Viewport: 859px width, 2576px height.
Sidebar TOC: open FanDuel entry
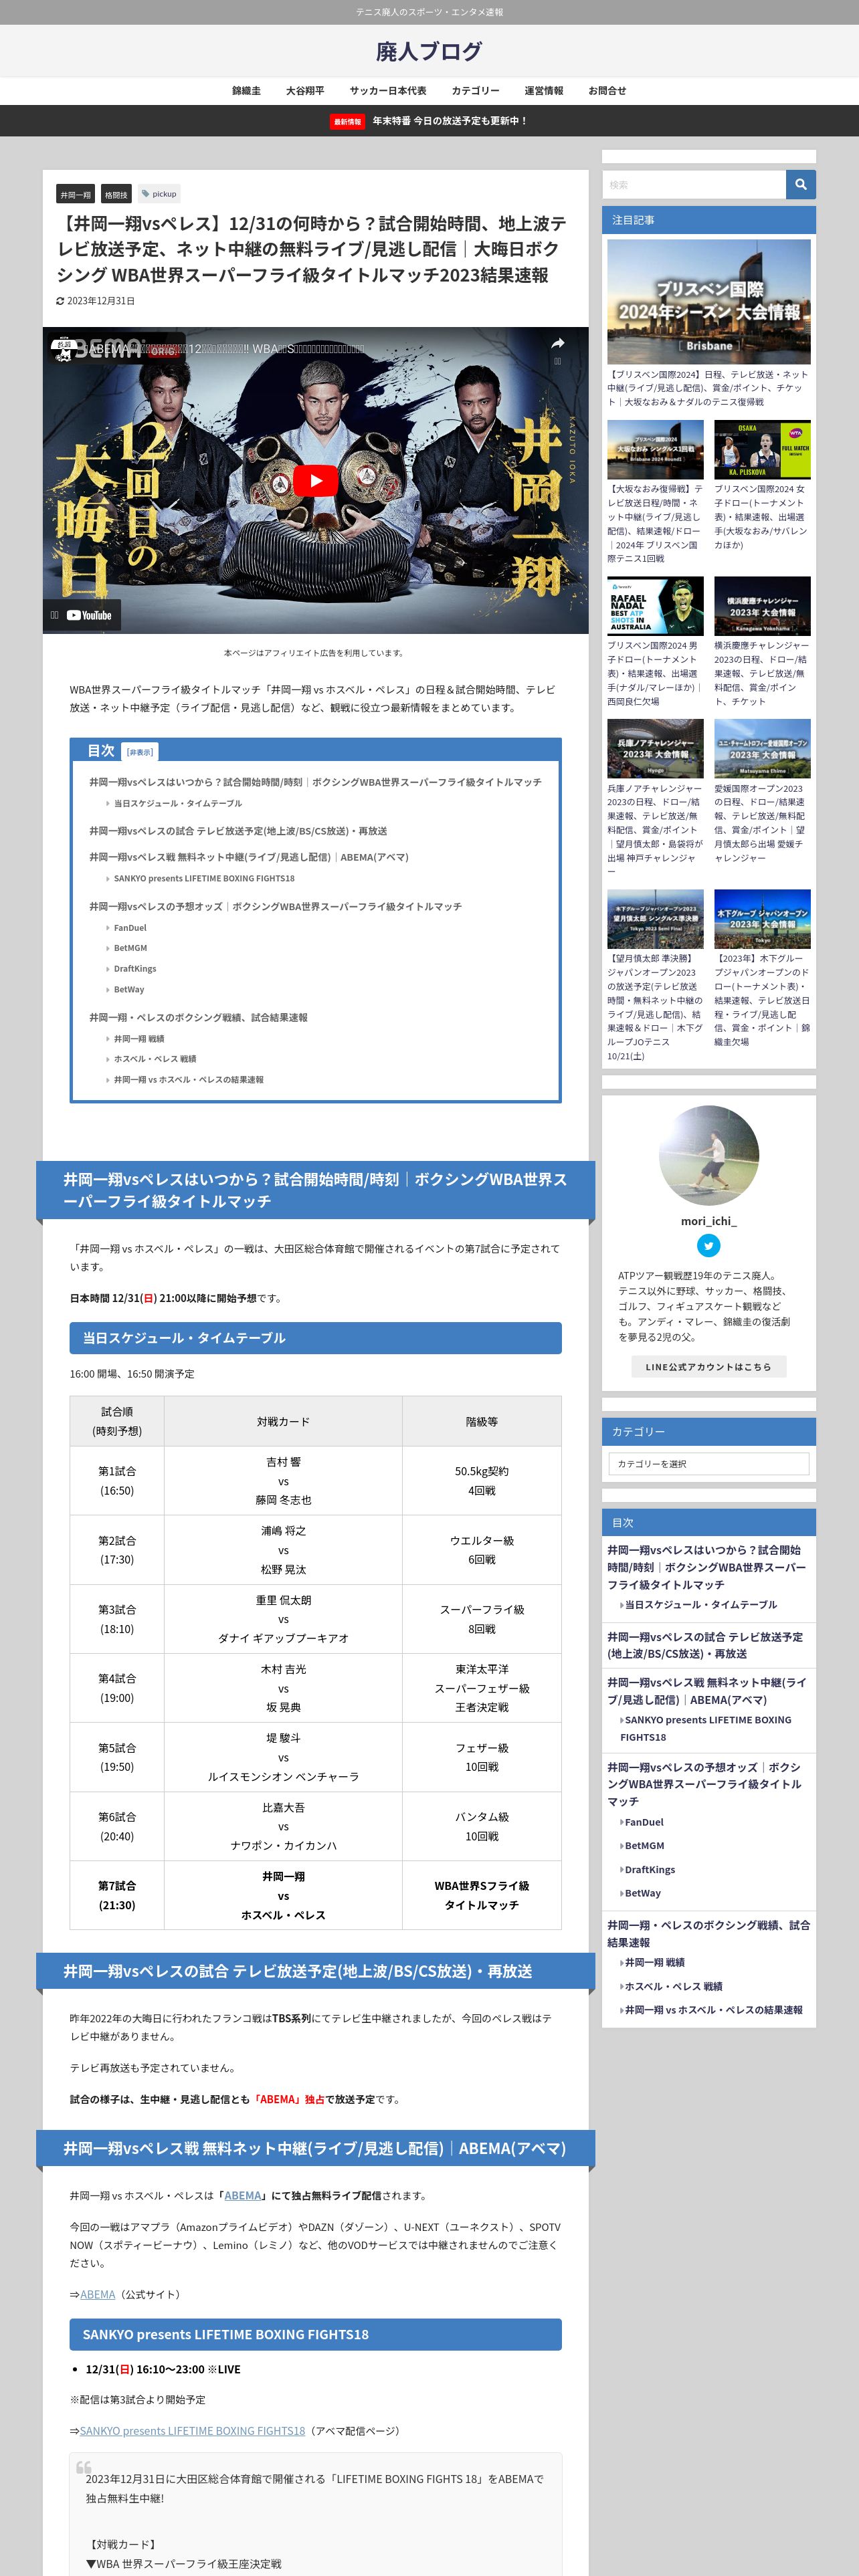[644, 1822]
